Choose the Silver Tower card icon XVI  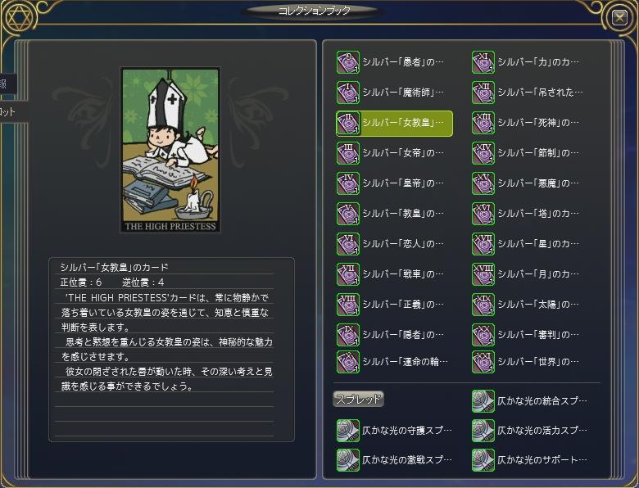tap(483, 214)
